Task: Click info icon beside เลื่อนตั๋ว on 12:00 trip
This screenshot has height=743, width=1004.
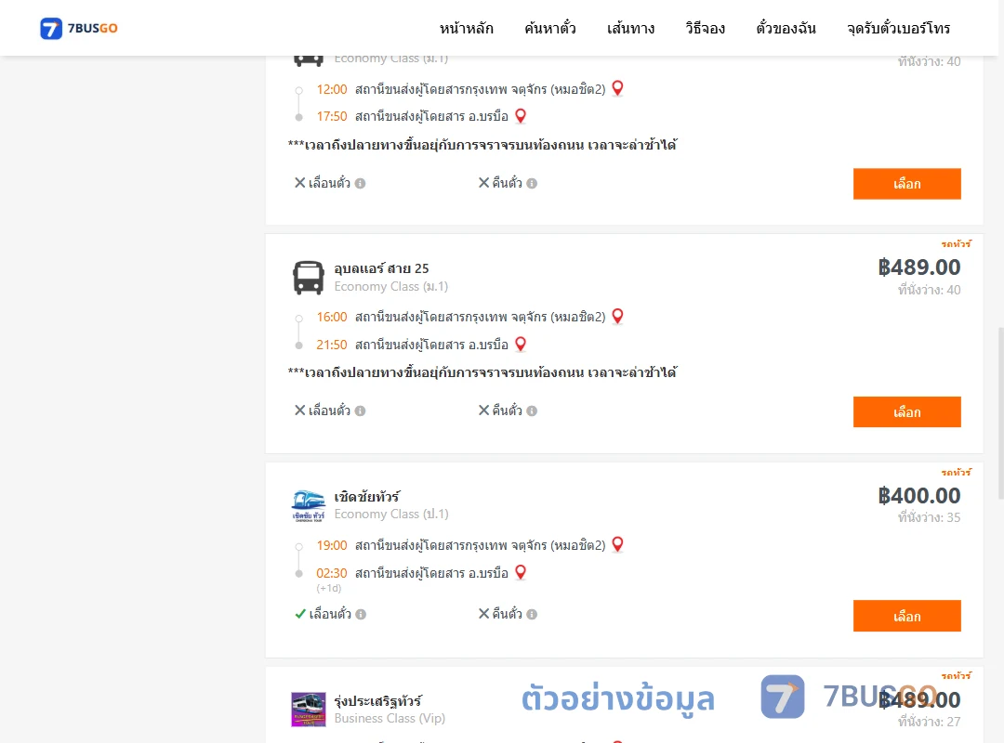Action: [x=361, y=184]
